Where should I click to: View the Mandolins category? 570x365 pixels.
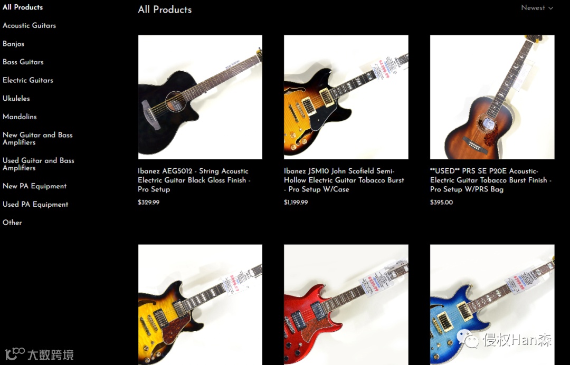[20, 117]
